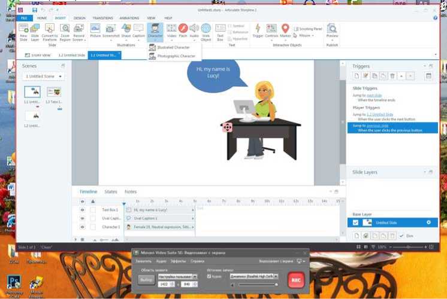Add a Slide Layer via ribbon
Viewport: 447px width, 299px height.
pyautogui.click(x=35, y=32)
